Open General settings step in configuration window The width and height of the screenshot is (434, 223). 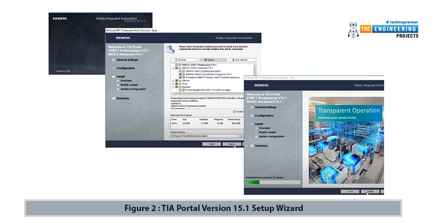pyautogui.click(x=127, y=60)
